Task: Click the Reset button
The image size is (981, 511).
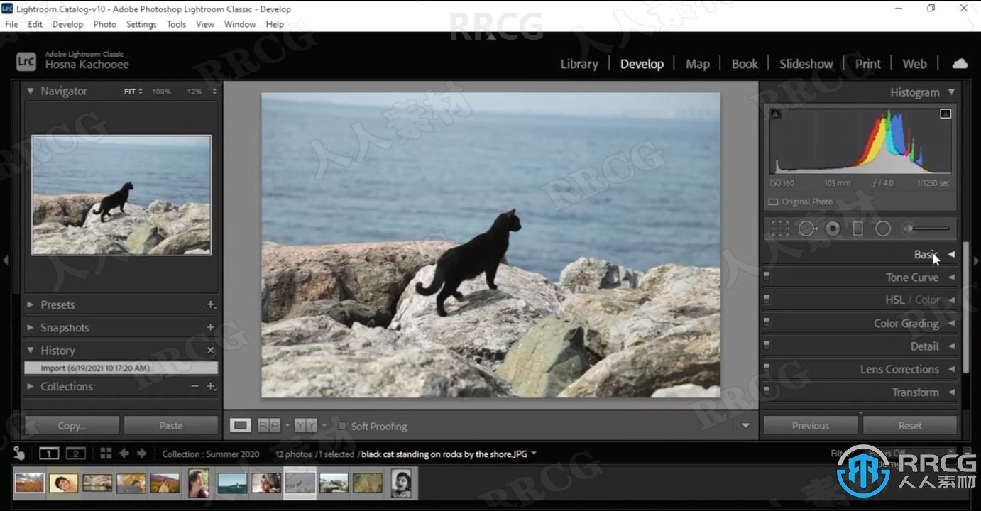Action: [910, 425]
